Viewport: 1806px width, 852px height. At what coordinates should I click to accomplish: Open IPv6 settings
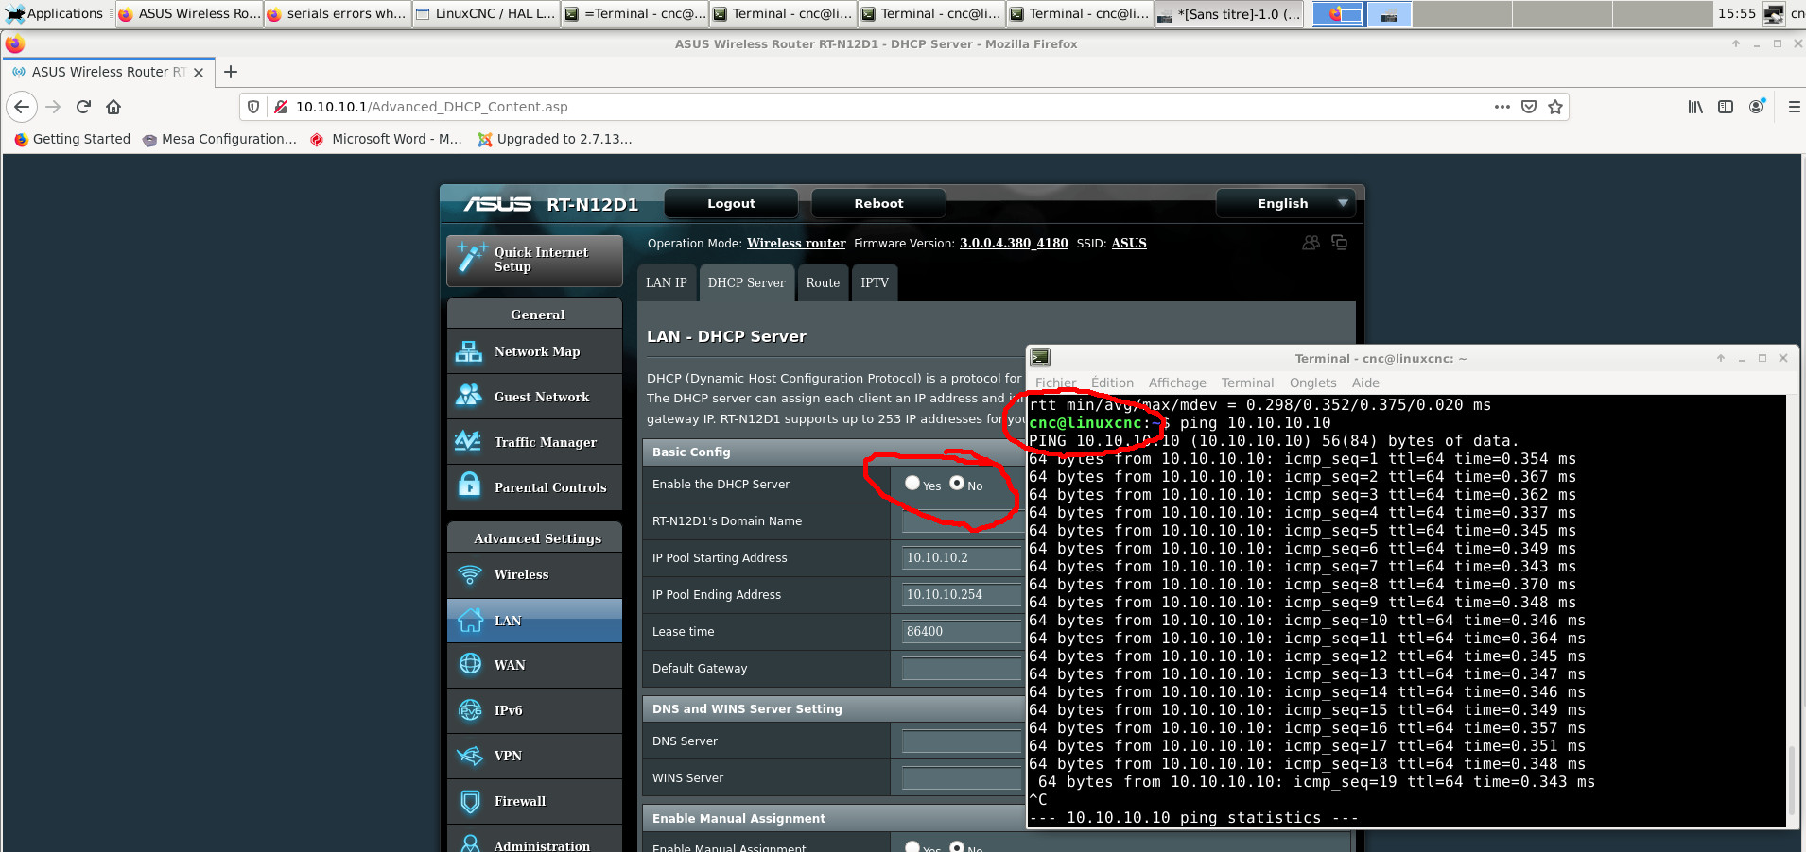(534, 710)
